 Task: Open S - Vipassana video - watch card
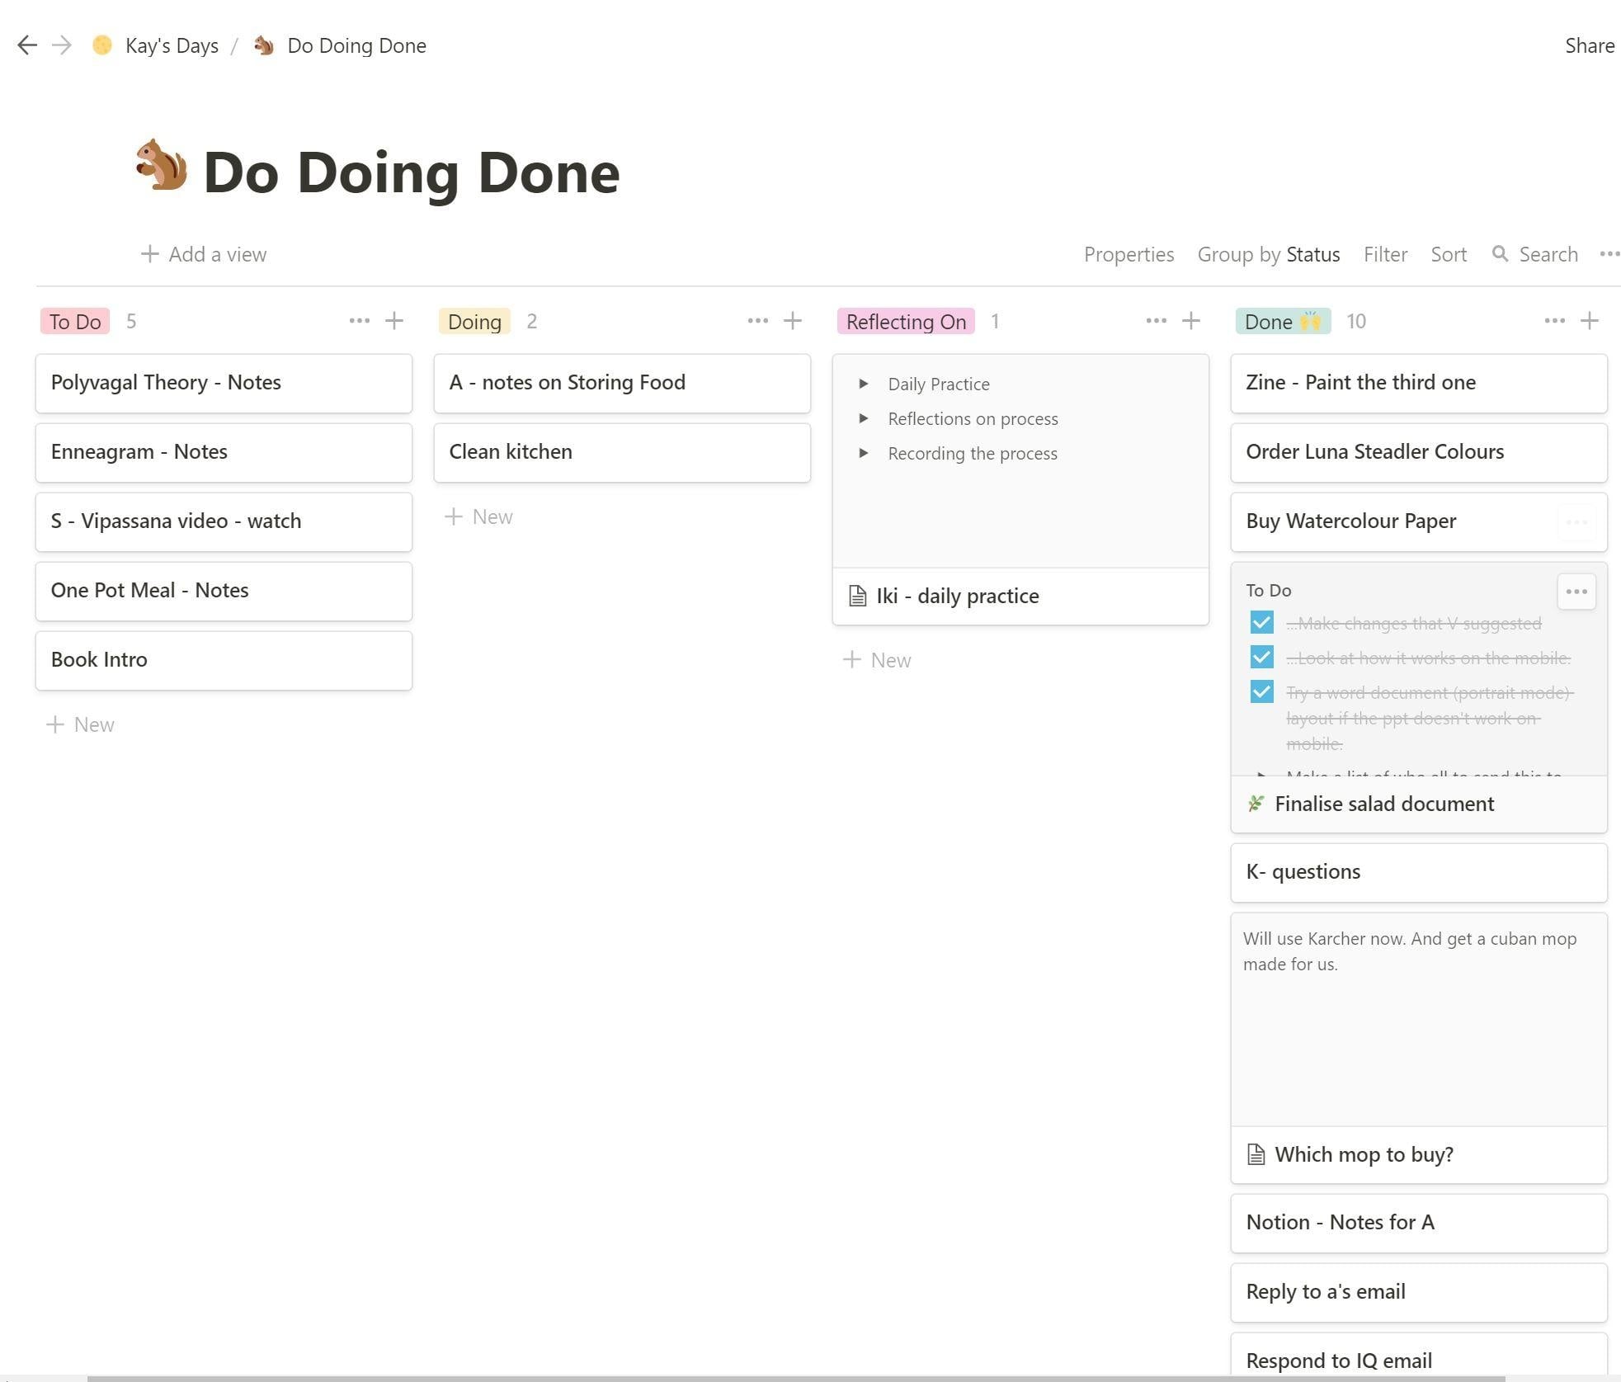pos(224,521)
